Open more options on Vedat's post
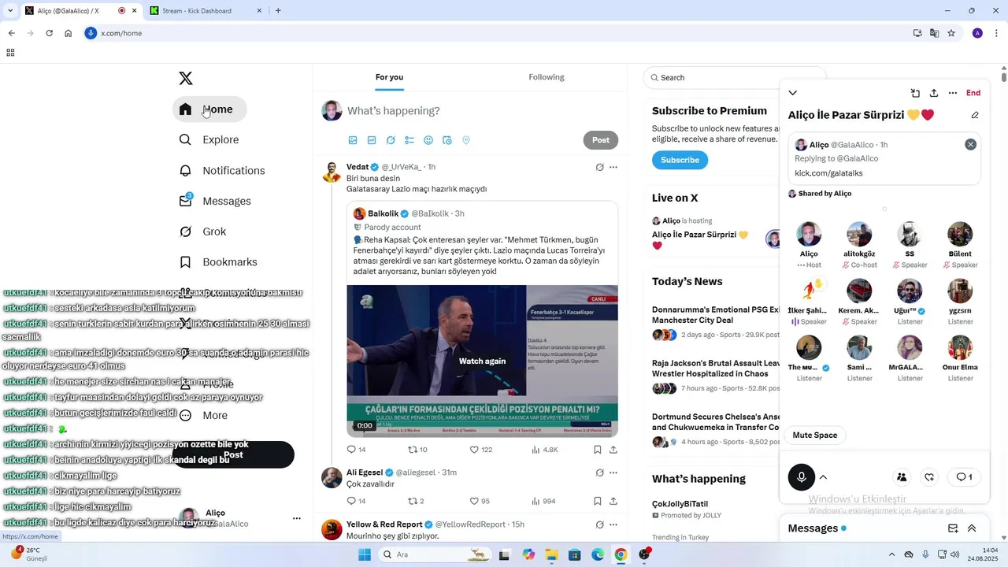This screenshot has height=567, width=1008. coord(613,167)
